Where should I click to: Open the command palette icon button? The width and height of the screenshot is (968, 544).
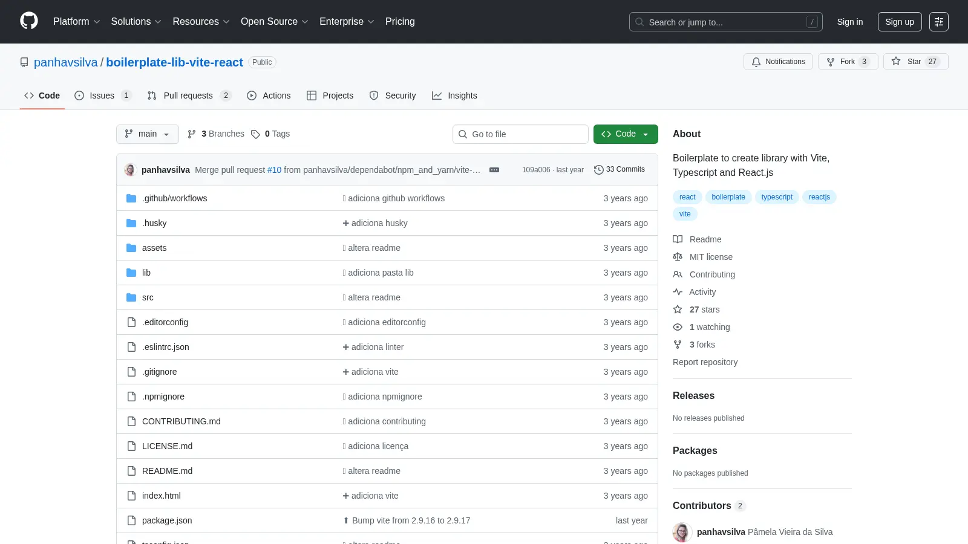[939, 22]
